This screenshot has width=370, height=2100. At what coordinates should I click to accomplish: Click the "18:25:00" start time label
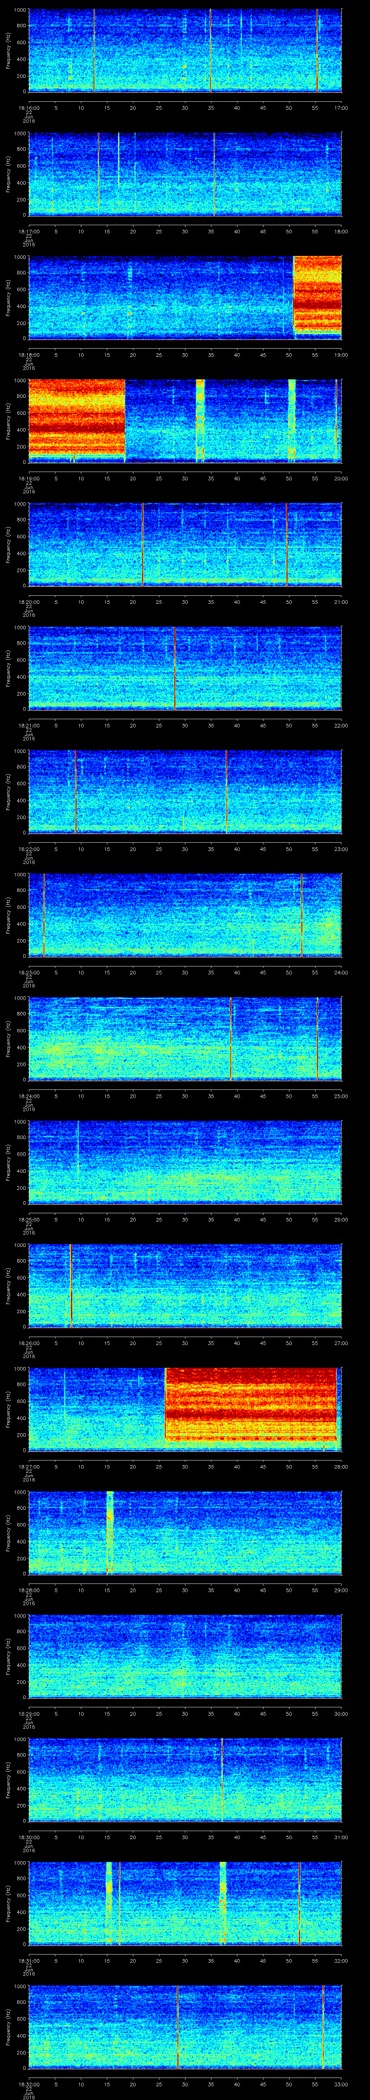29,1219
